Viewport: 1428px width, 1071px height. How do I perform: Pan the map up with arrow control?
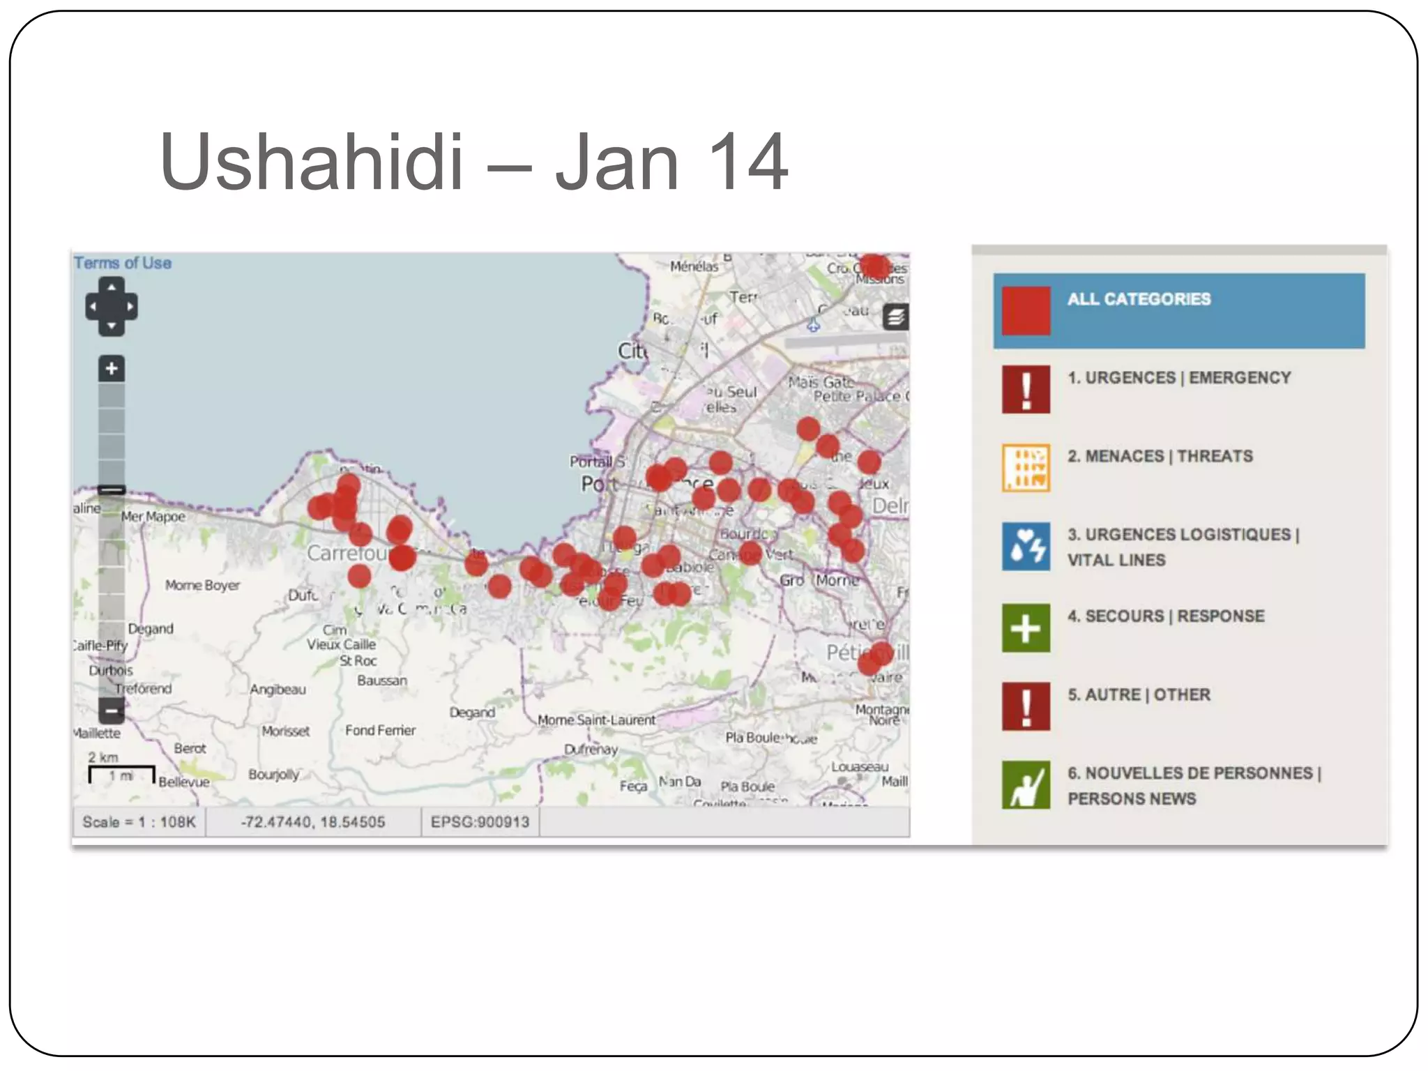[112, 287]
